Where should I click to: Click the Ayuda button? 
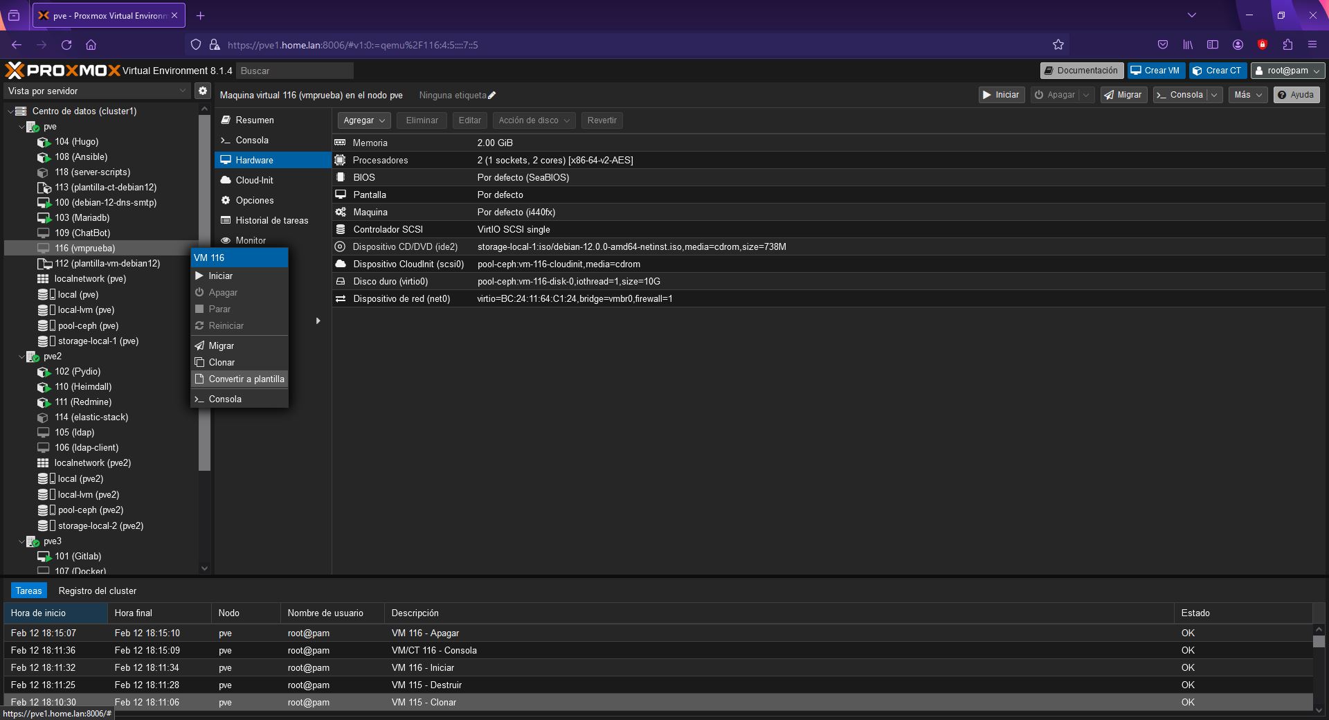[x=1296, y=95]
